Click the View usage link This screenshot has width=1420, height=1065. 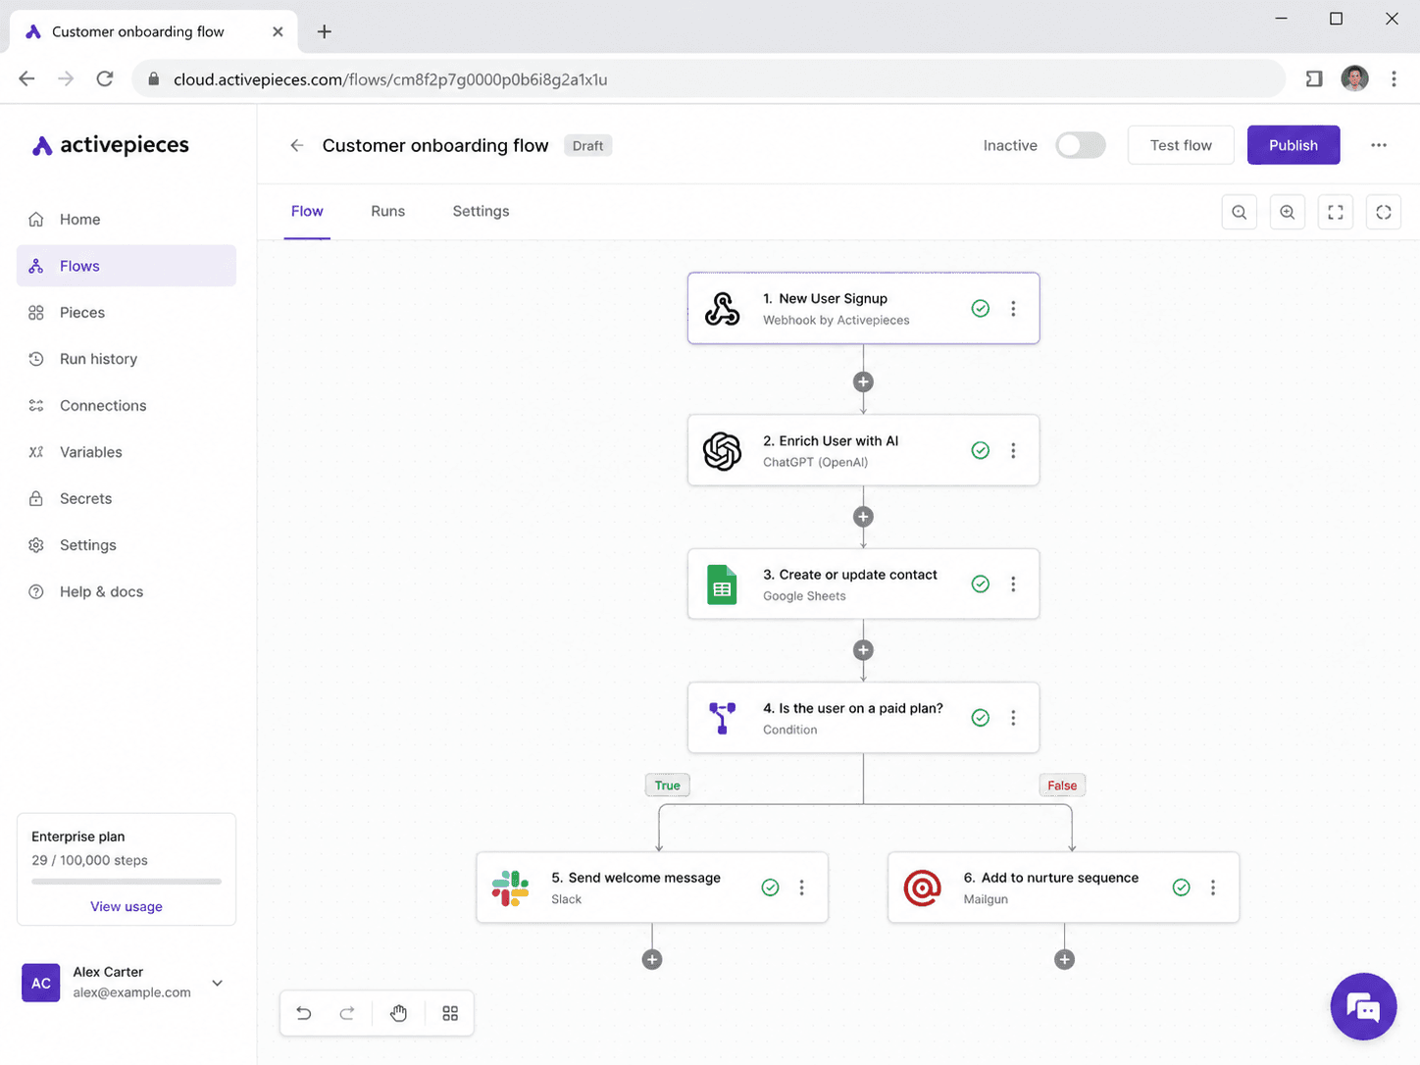(127, 907)
